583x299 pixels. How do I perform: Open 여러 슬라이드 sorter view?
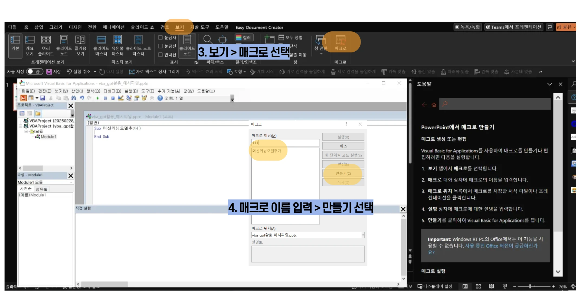pos(46,45)
